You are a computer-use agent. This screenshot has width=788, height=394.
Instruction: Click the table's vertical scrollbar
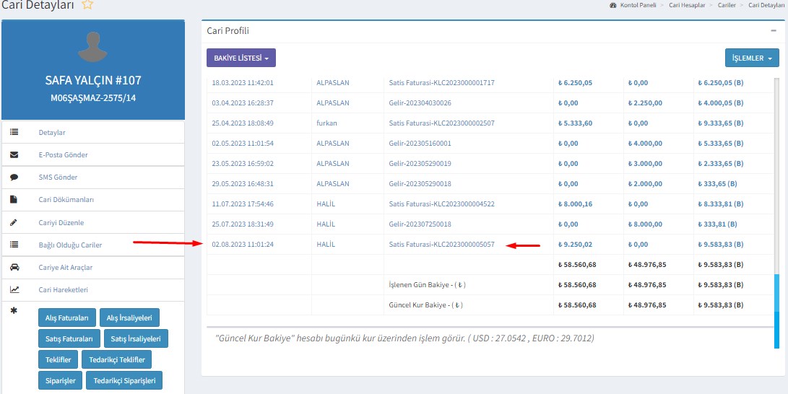[x=777, y=296]
